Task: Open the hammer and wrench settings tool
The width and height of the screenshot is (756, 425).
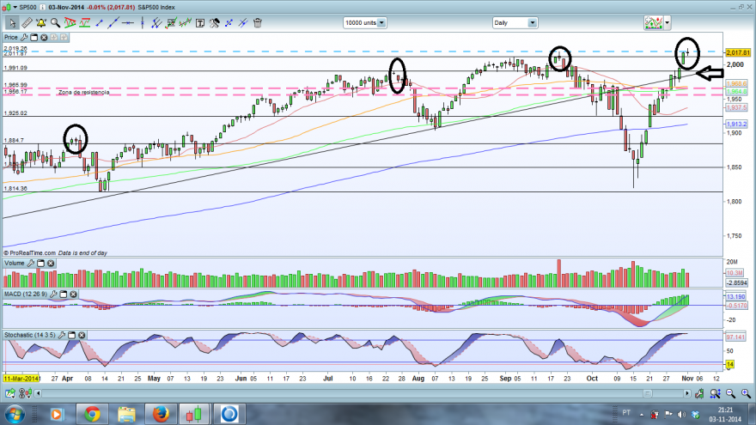Action: click(x=215, y=22)
